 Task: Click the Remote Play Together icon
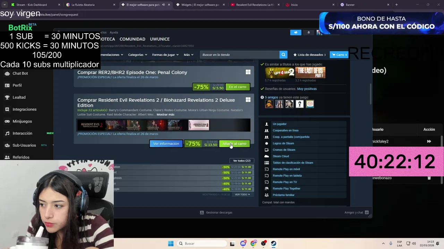[266, 188]
